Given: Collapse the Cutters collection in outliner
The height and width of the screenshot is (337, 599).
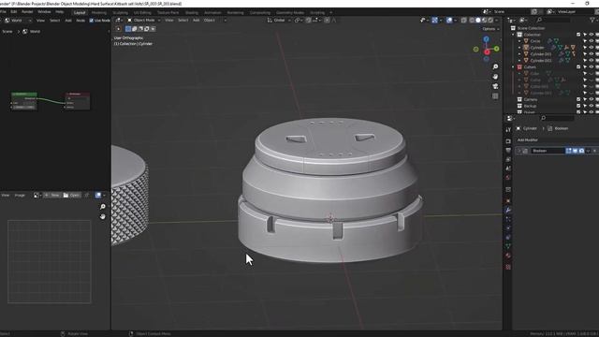Looking at the screenshot, I should pyautogui.click(x=514, y=66).
